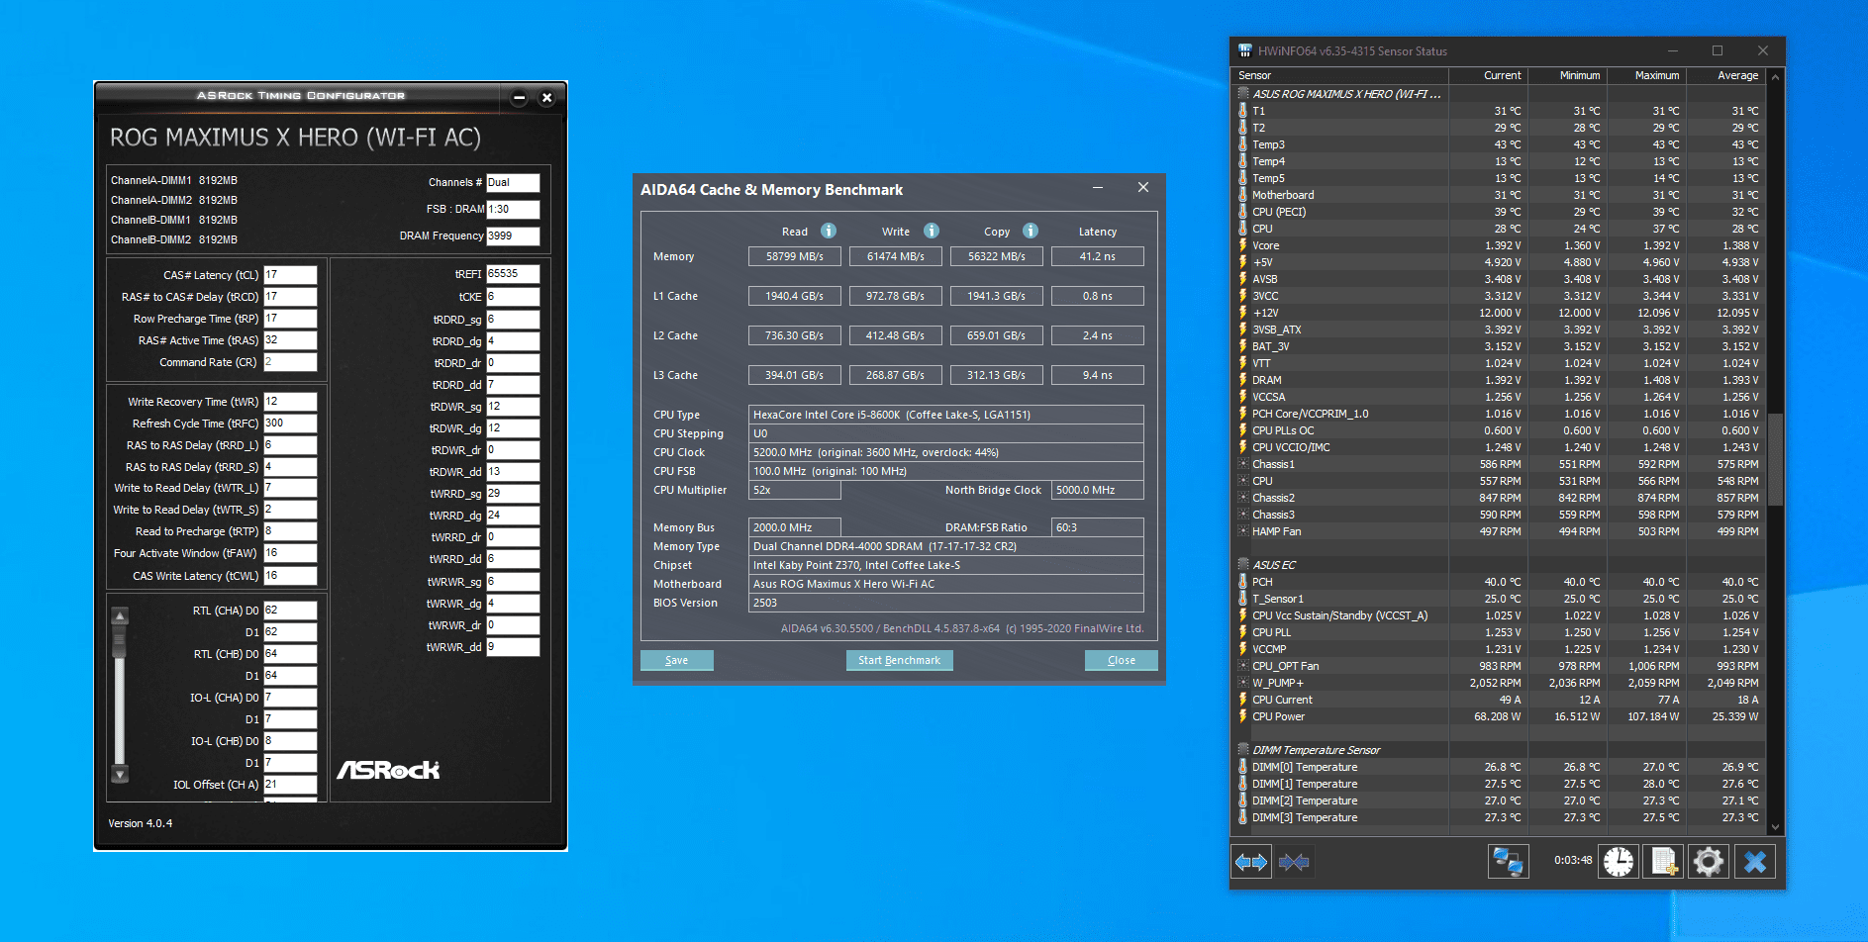1868x942 pixels.
Task: Select the CPU (PECI) sensor row
Action: tap(1499, 212)
